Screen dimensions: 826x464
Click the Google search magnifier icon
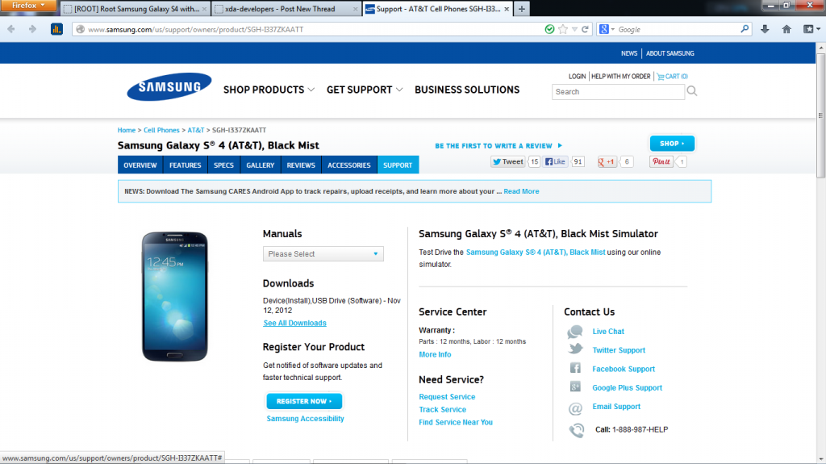pyautogui.click(x=745, y=29)
